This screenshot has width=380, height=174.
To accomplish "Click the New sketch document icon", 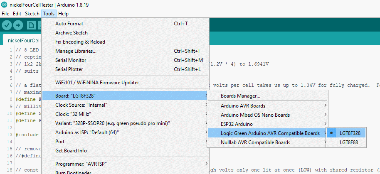I will [31, 25].
